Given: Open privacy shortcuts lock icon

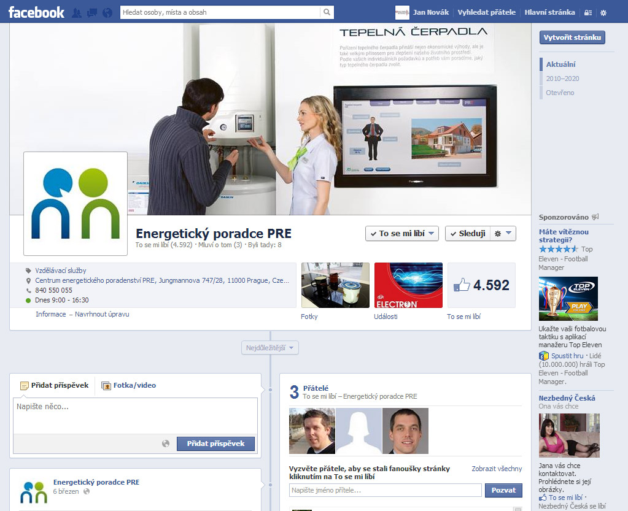Looking at the screenshot, I should click(588, 13).
